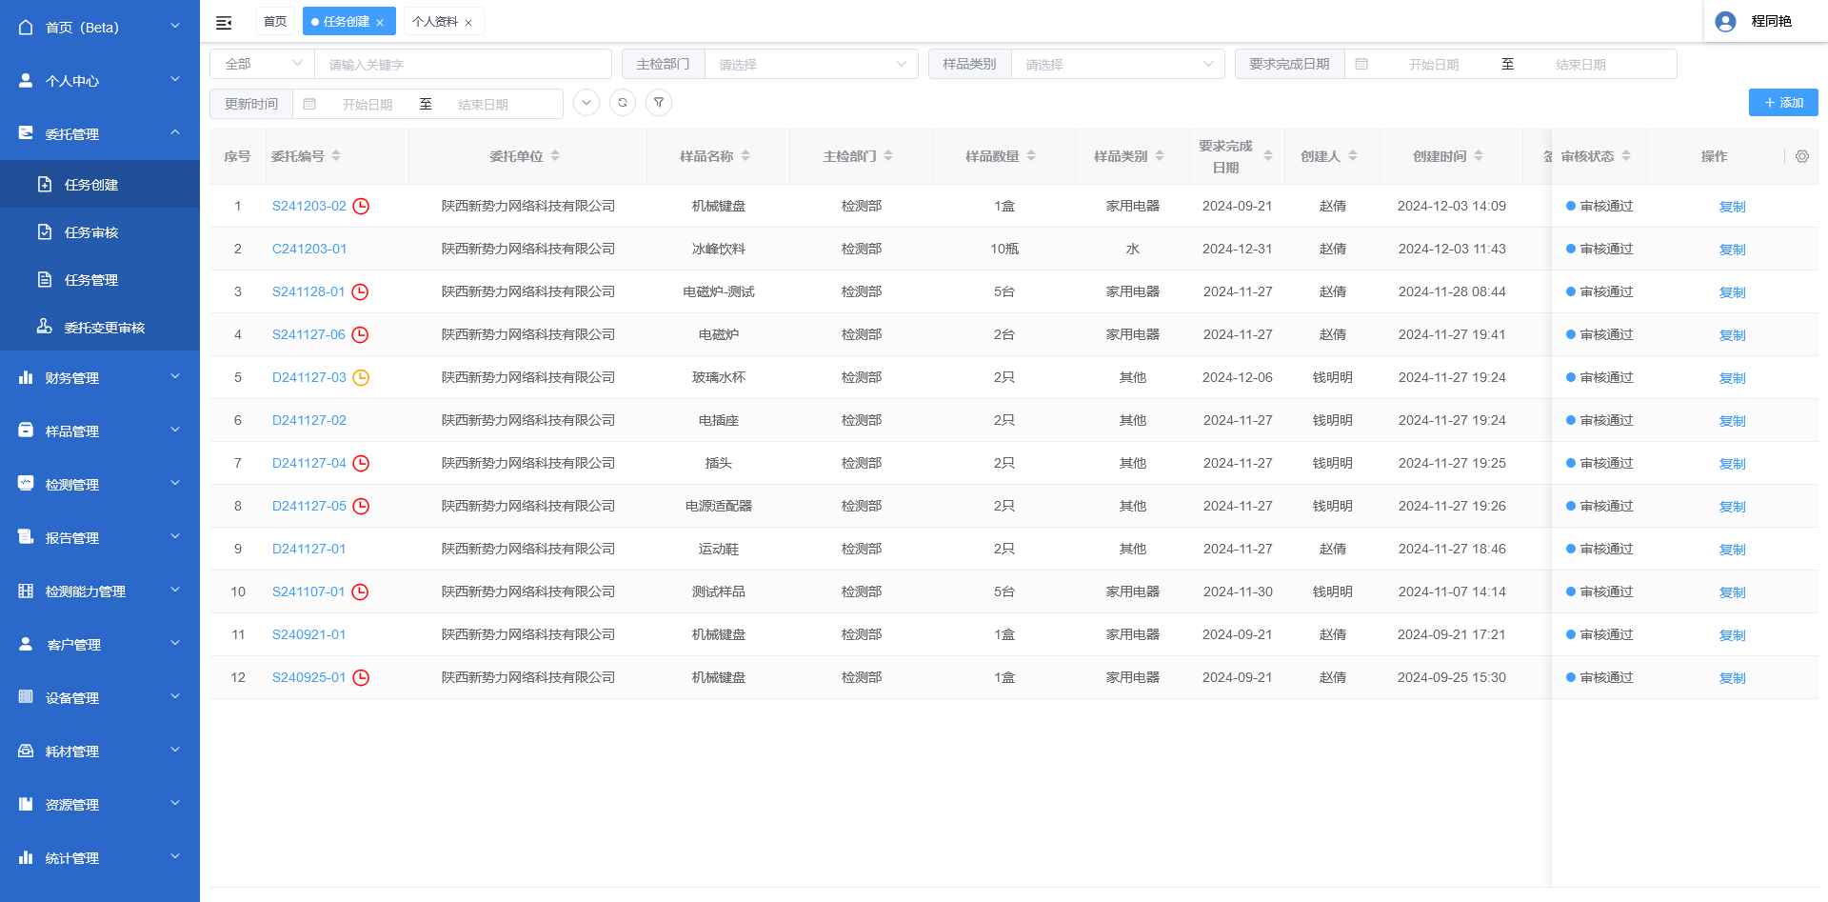Toggle the sidebar collapse hamburger icon
Screen dimensions: 1828x902
(x=224, y=22)
